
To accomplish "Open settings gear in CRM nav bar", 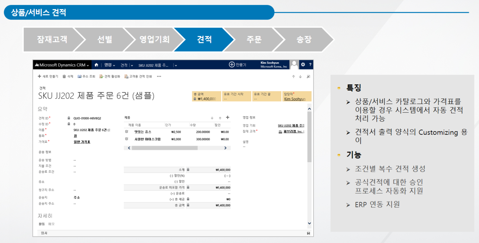I will click(x=303, y=65).
